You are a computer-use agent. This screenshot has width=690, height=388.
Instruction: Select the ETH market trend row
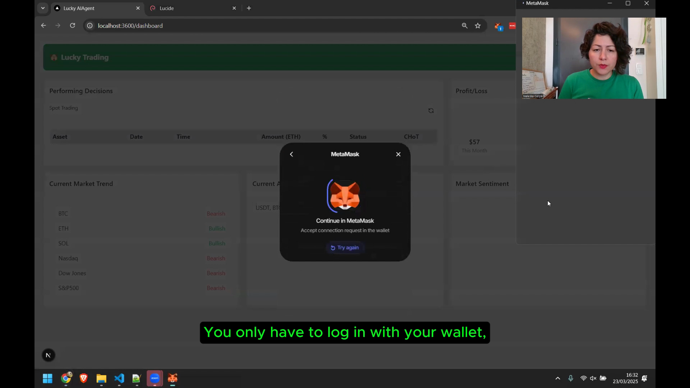click(x=142, y=228)
